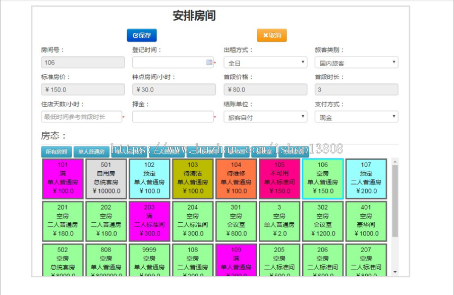The width and height of the screenshot is (454, 295).
Task: Select the 二人标准间 filter tab
Action: pos(204,152)
